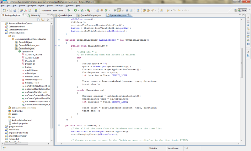The height and width of the screenshot is (151, 251).
Task: Click the green Run toolbar button
Action: click(75, 10)
